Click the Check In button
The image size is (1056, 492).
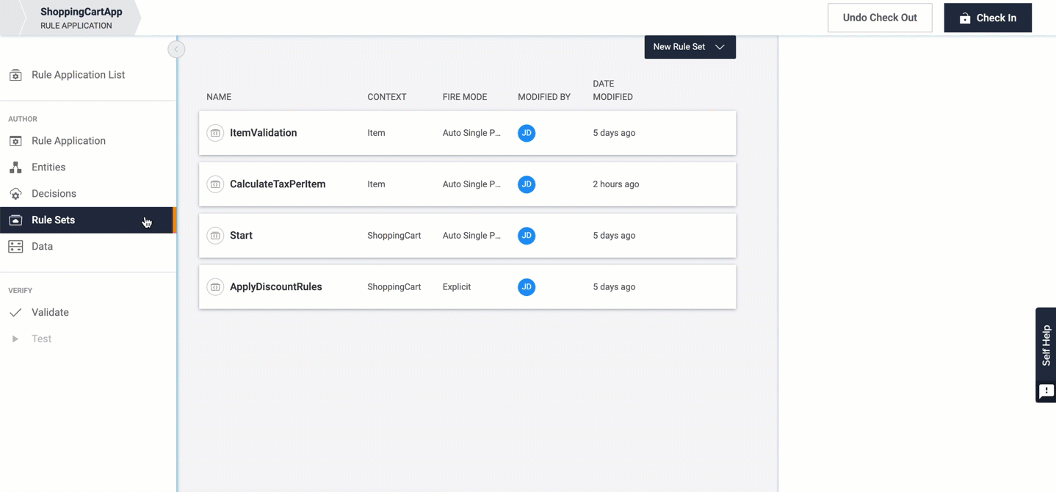988,18
